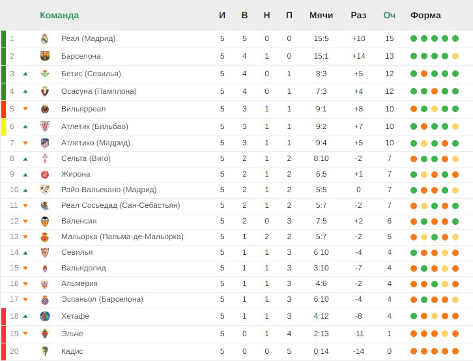
Task: Click Real Madrid's last green form dot
Action: [x=455, y=38]
